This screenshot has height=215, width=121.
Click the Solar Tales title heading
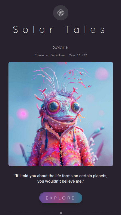pos(59,29)
